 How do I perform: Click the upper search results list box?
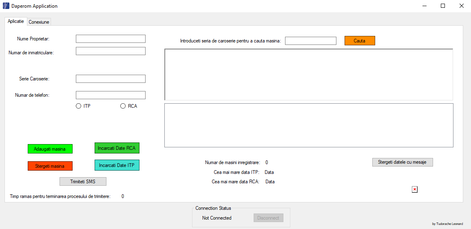point(308,75)
